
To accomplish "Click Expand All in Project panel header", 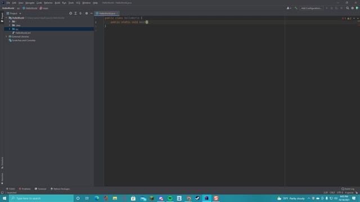I will tap(75, 13).
